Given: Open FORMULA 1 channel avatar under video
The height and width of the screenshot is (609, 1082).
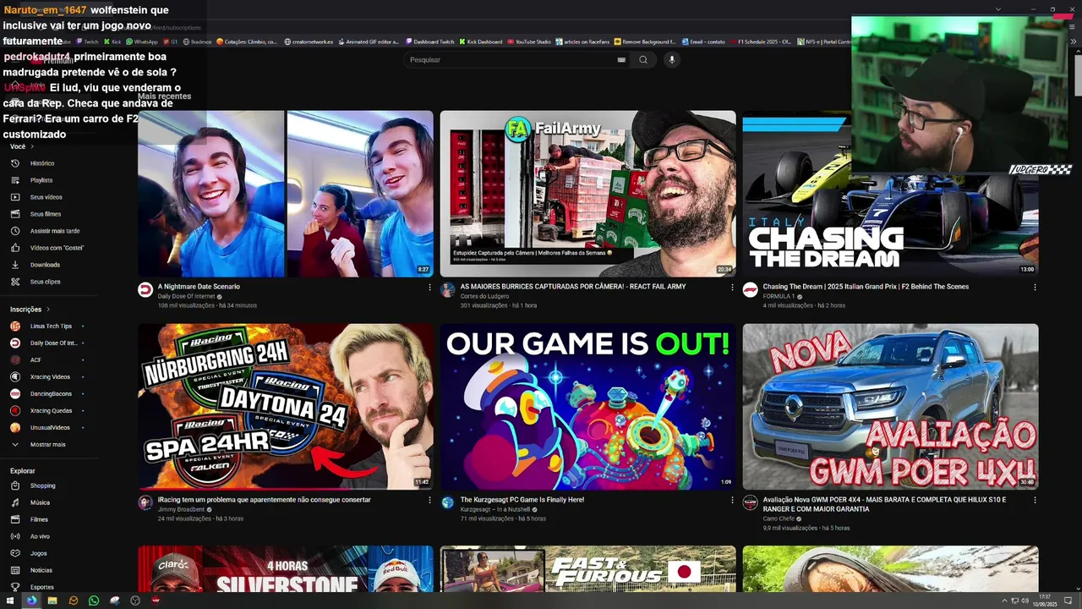Looking at the screenshot, I should [x=750, y=289].
